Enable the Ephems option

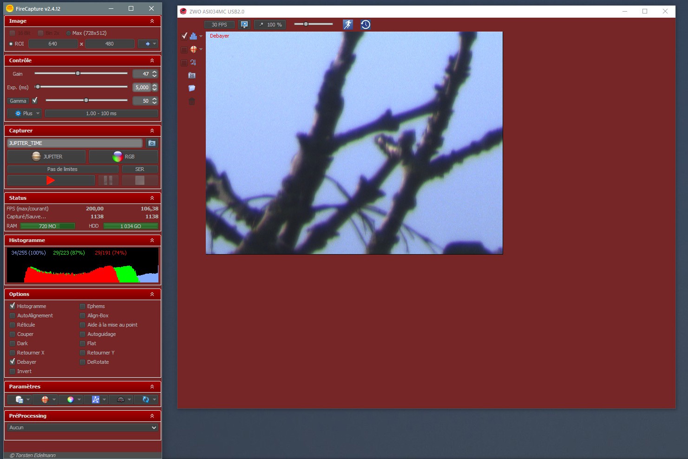[83, 306]
